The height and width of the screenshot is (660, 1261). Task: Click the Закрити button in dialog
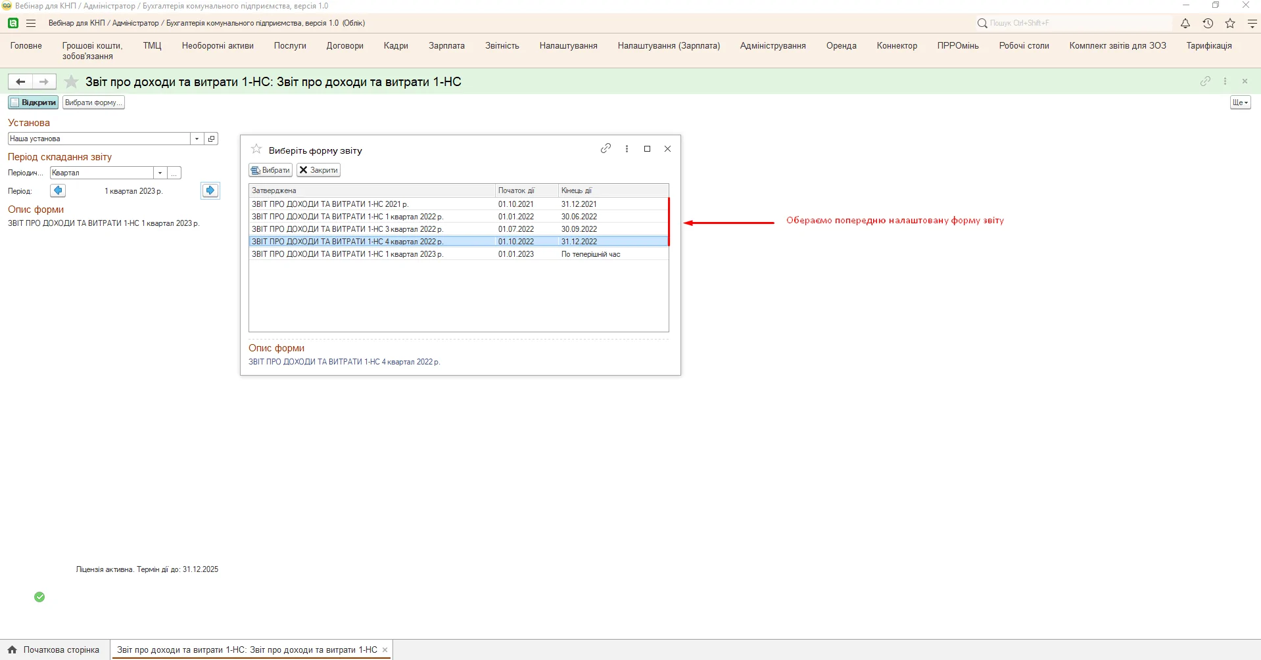coord(318,170)
